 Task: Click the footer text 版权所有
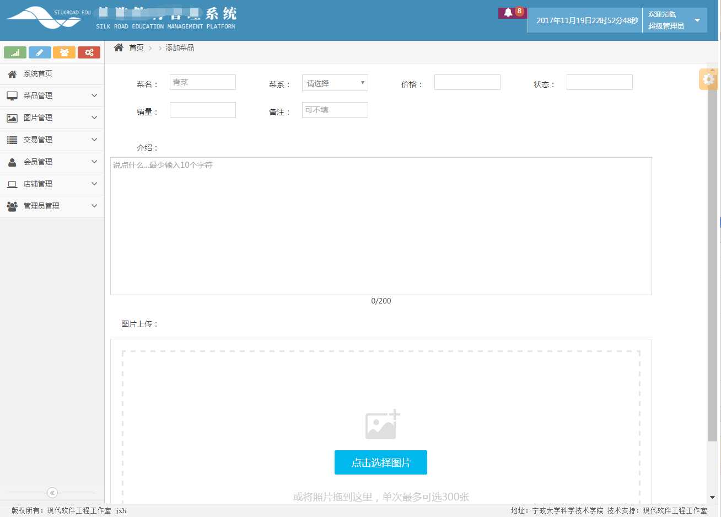click(x=28, y=511)
